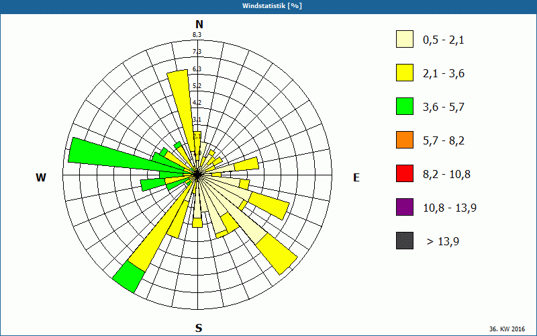Click the green 3,6 - 5,7 legend swatch

pos(405,106)
